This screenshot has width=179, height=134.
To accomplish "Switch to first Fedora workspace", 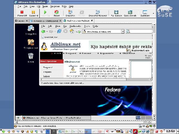I will click(x=138, y=118).
